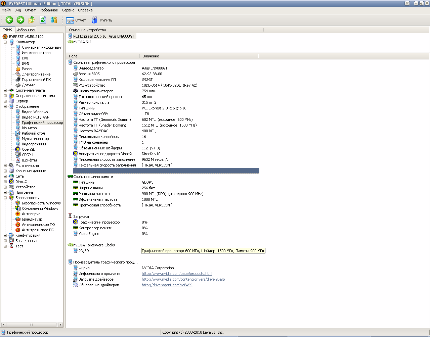Click the green Back arrow toolbar icon

coord(9,20)
